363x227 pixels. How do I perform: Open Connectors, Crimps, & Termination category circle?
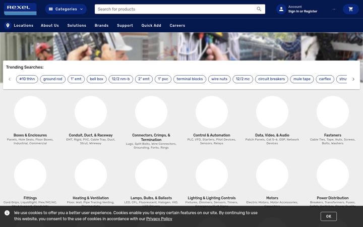point(151,112)
